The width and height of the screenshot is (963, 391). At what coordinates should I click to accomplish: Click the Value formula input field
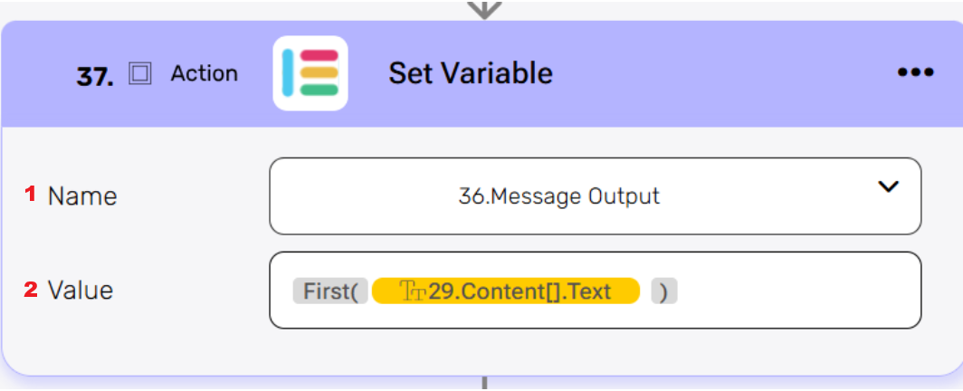[x=796, y=291]
